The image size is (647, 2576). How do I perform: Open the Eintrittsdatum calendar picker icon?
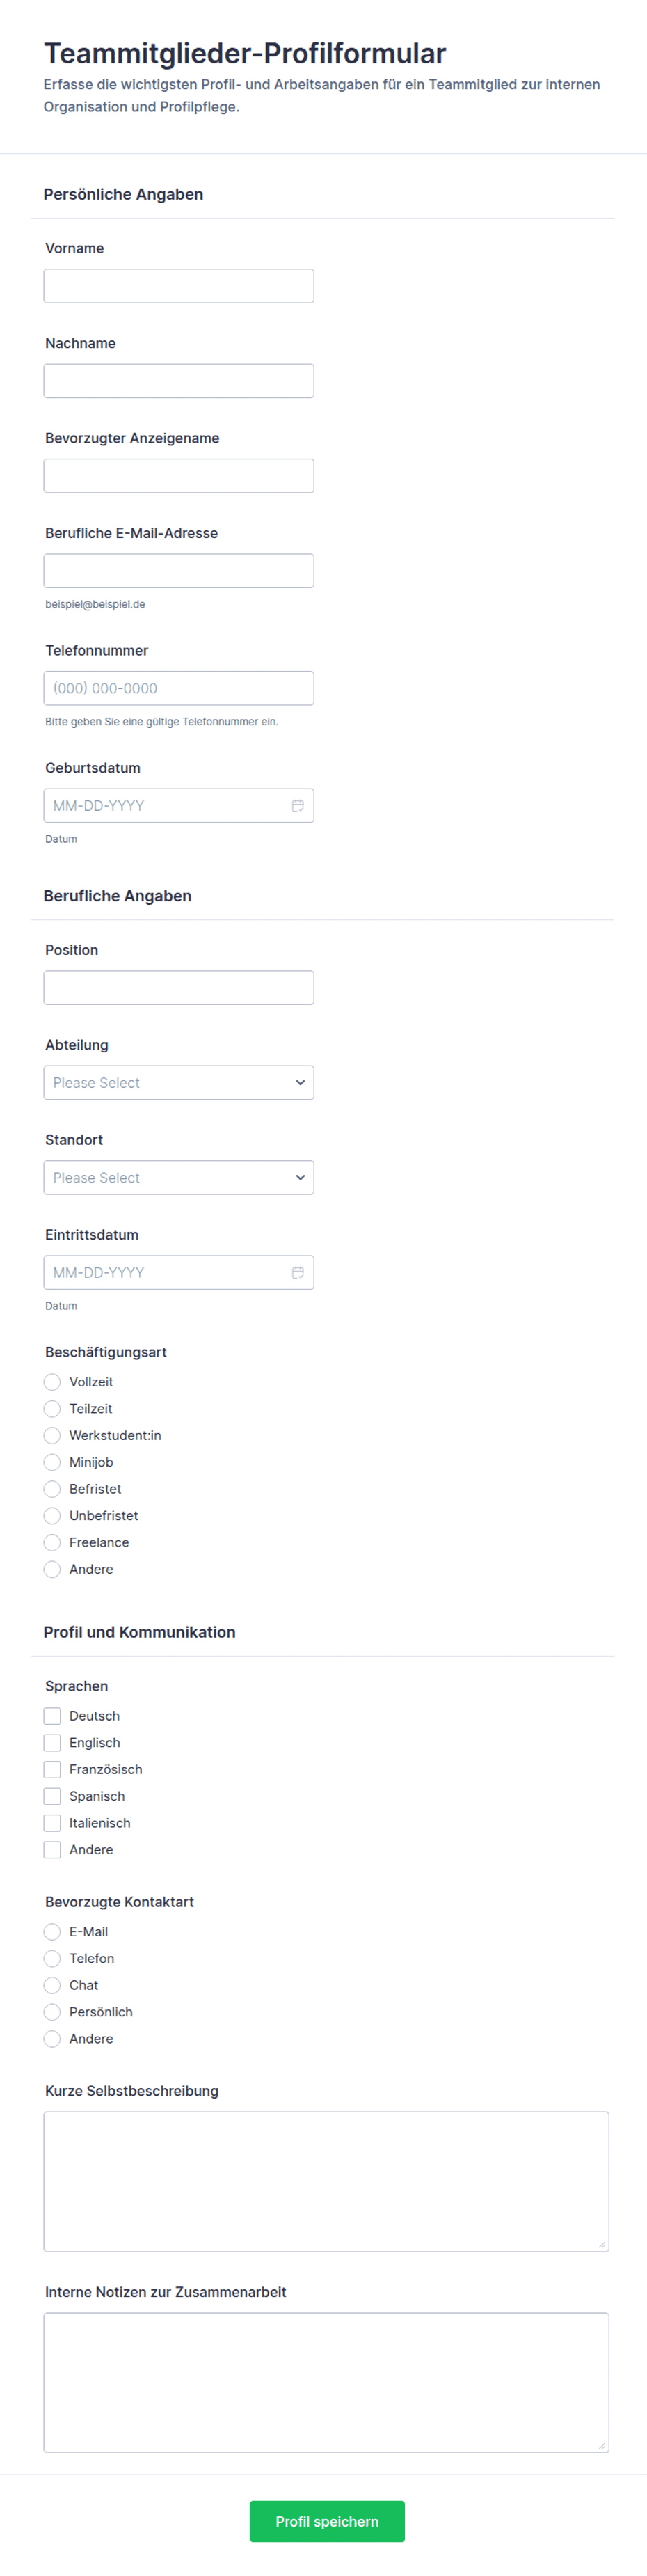click(x=297, y=1273)
